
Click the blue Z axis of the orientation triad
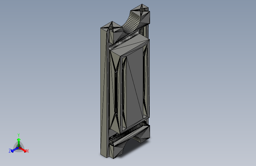point(15,149)
